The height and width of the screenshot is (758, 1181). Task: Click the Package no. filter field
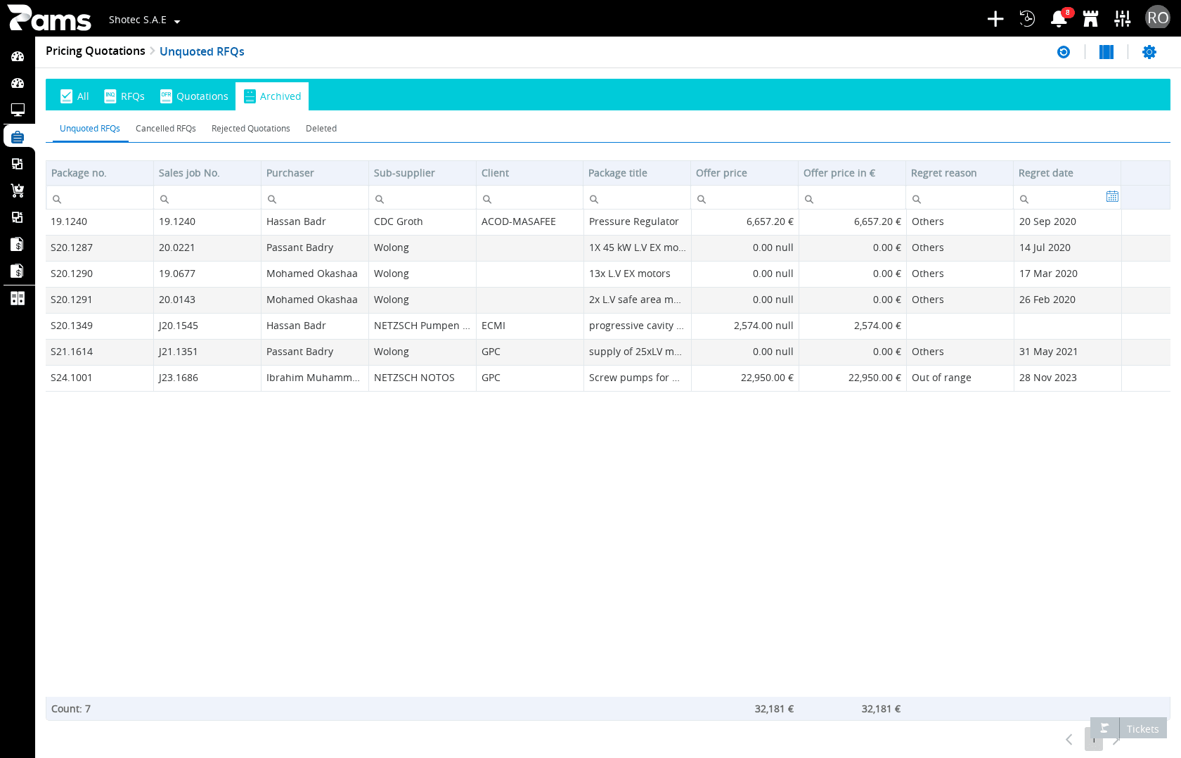point(99,198)
